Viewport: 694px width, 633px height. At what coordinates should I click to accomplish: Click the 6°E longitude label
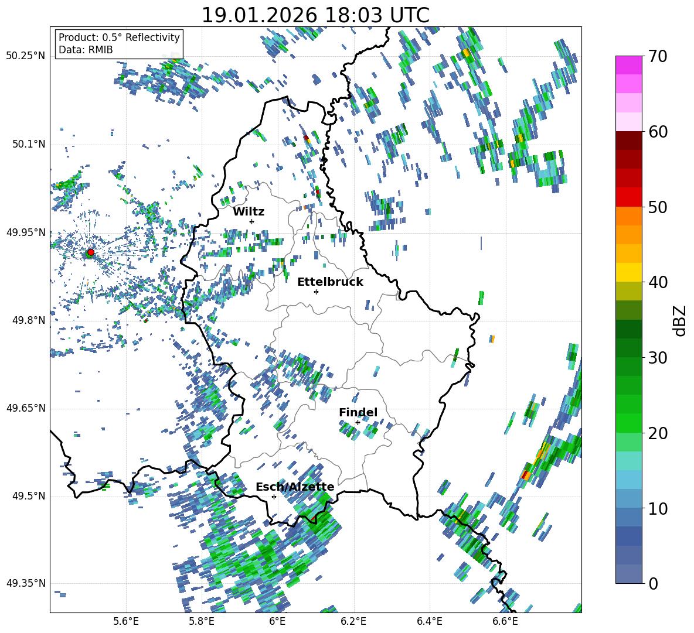(277, 621)
